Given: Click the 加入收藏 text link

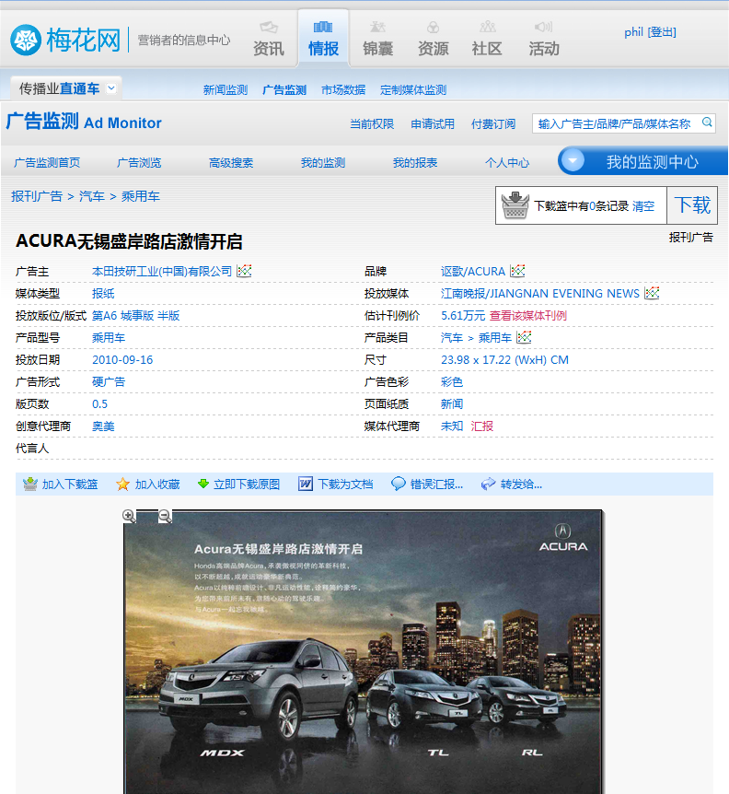Looking at the screenshot, I should [157, 485].
